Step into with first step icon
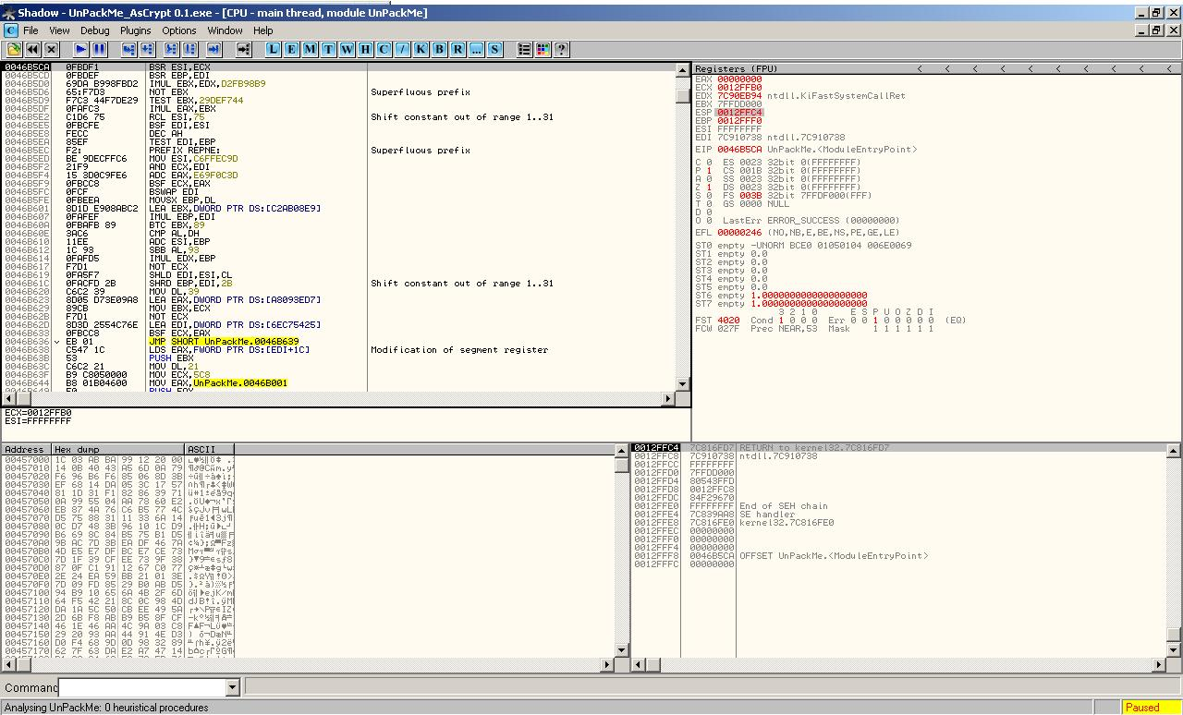The width and height of the screenshot is (1183, 715). [128, 49]
